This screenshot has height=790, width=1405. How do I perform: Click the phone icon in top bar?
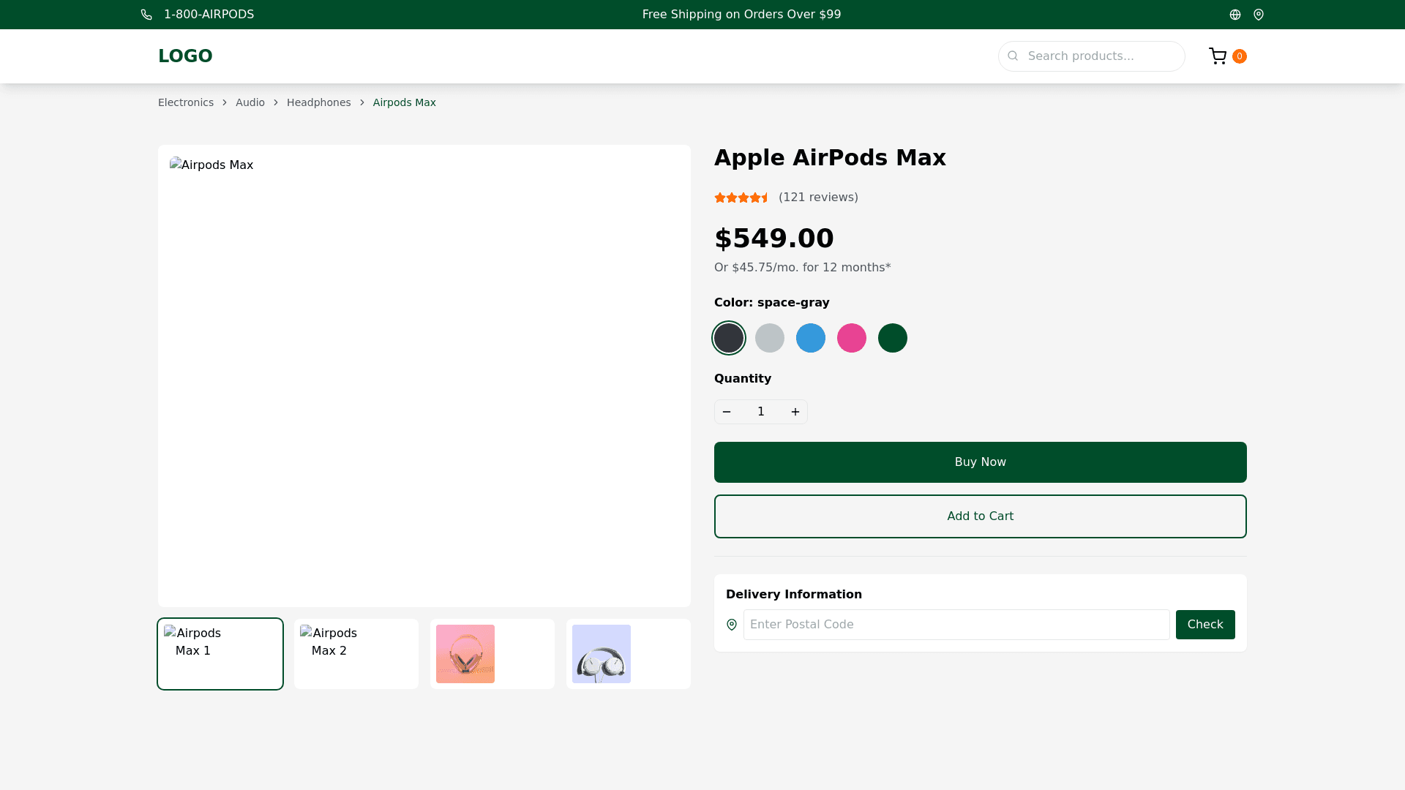point(146,15)
